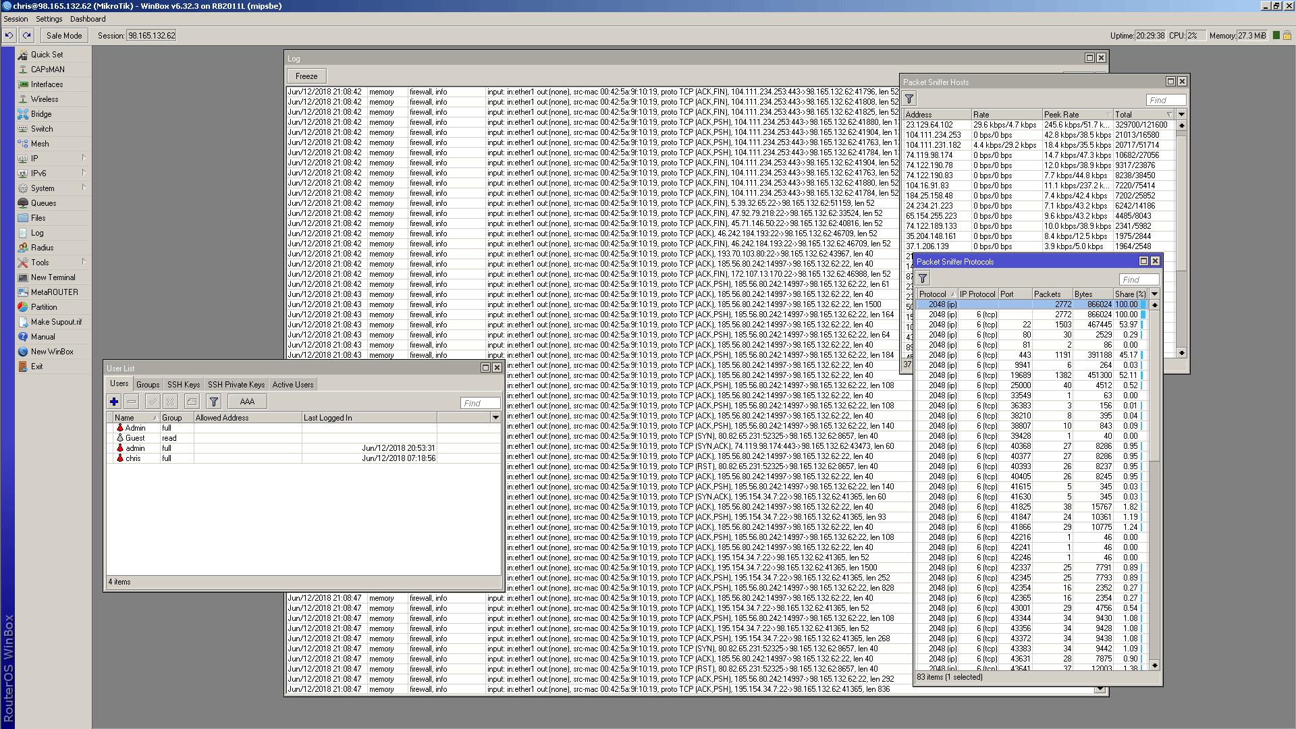Open Partition menu

point(44,307)
